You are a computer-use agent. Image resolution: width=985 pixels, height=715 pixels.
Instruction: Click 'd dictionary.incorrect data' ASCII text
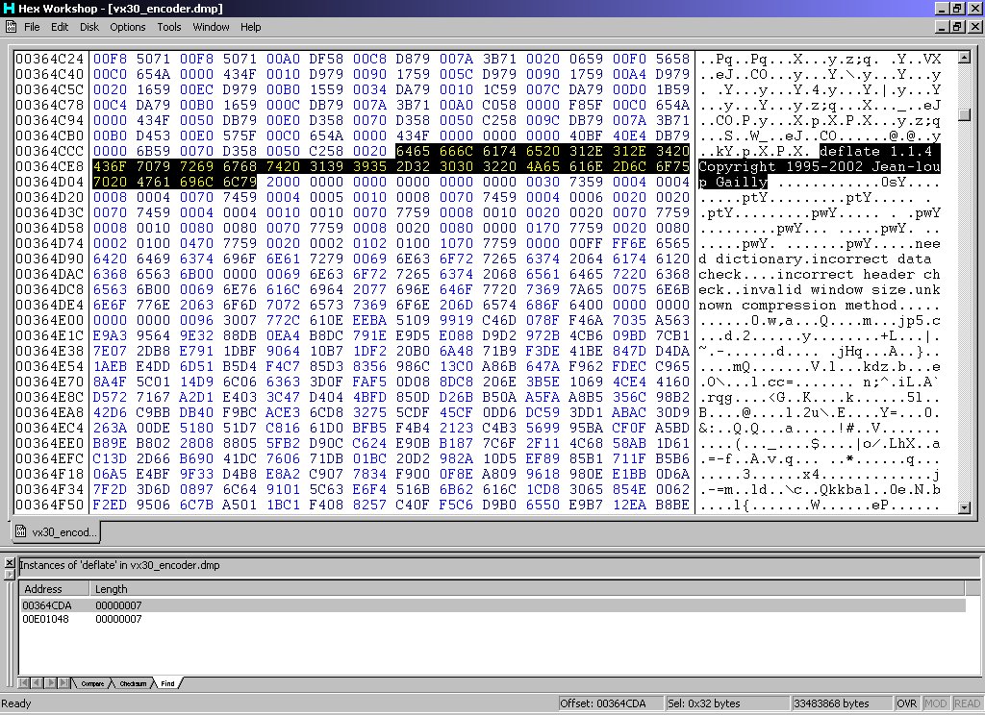pos(815,259)
